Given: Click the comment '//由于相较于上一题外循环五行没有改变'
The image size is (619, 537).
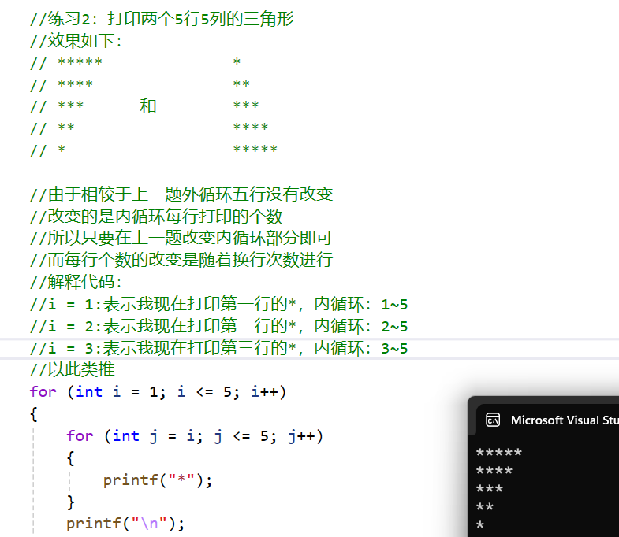Looking at the screenshot, I should pos(181,194).
